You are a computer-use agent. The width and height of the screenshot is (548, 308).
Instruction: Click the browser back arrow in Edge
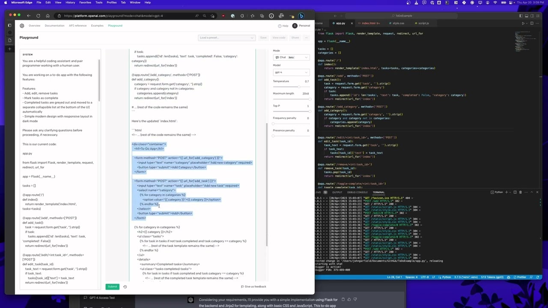pos(29,16)
